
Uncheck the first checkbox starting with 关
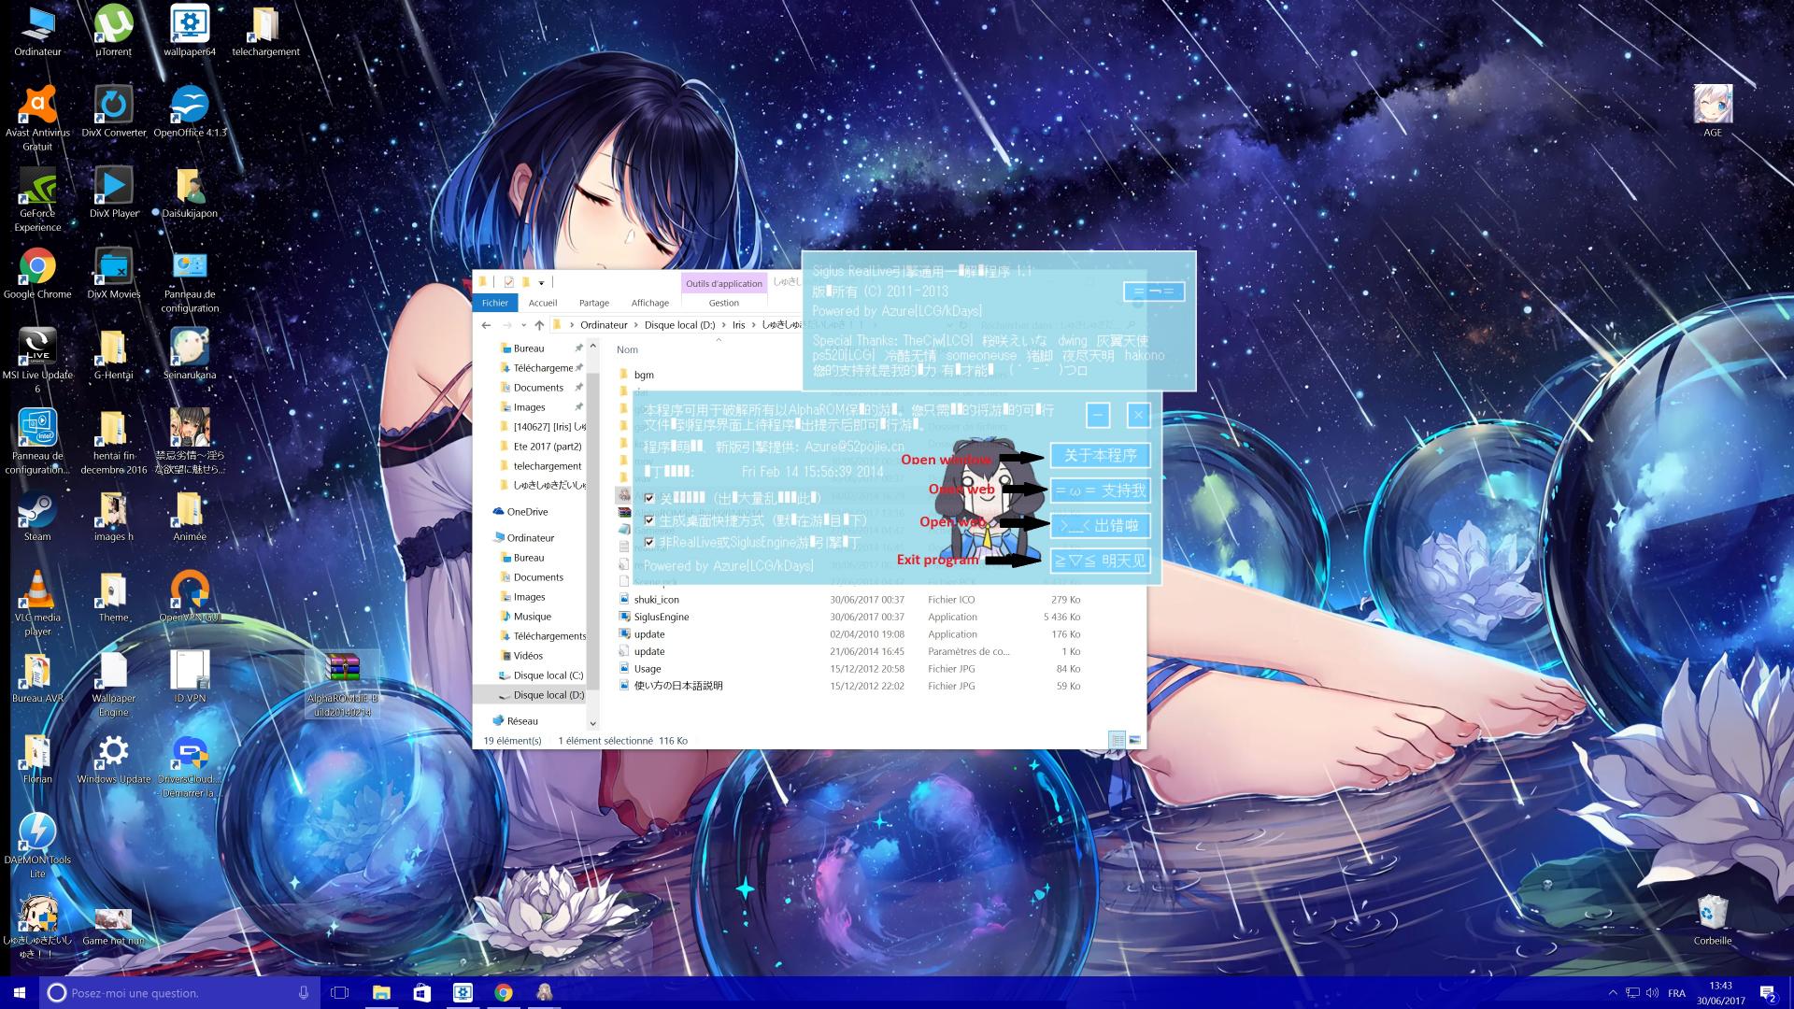pyautogui.click(x=649, y=498)
